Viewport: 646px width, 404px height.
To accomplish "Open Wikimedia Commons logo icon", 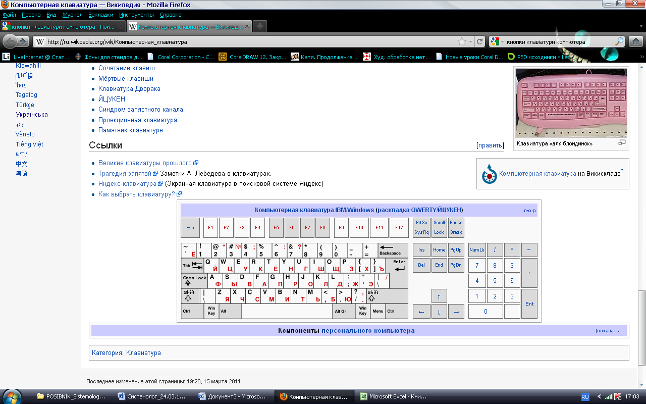I will (490, 173).
